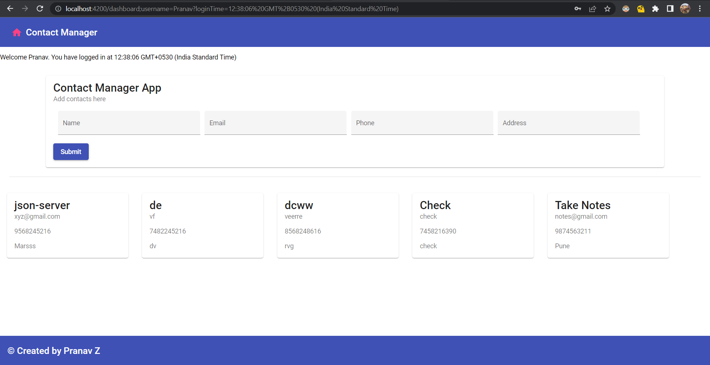Click into the Email field

(x=275, y=123)
